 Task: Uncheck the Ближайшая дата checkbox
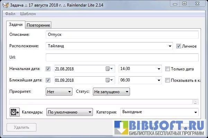(x=48, y=80)
